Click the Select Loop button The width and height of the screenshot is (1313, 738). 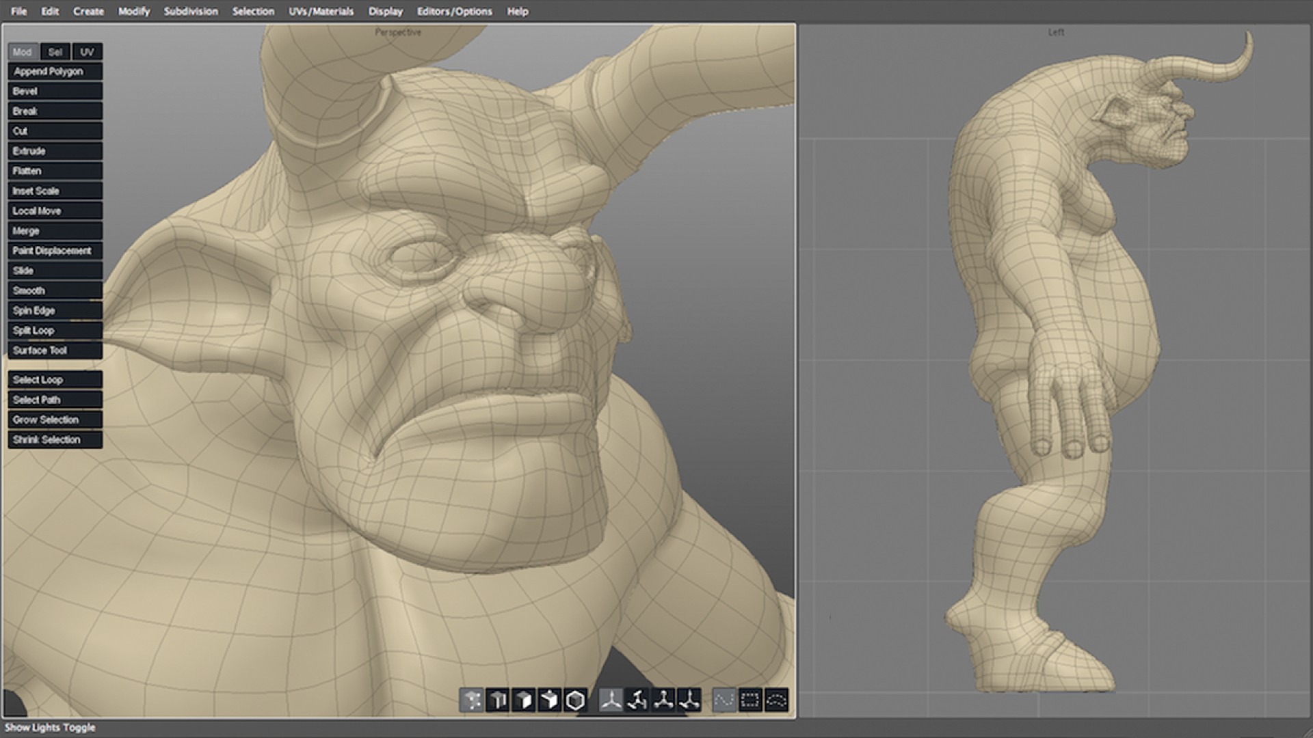coord(55,380)
